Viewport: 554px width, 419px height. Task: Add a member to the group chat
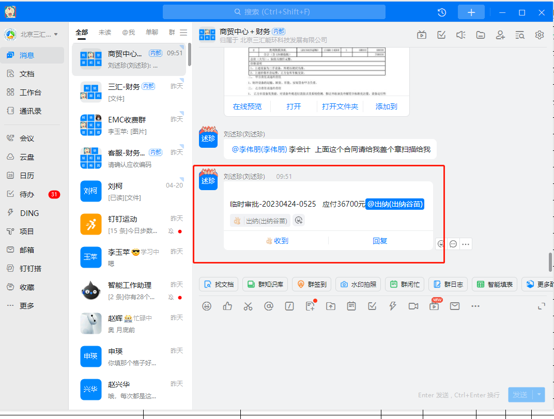point(500,35)
